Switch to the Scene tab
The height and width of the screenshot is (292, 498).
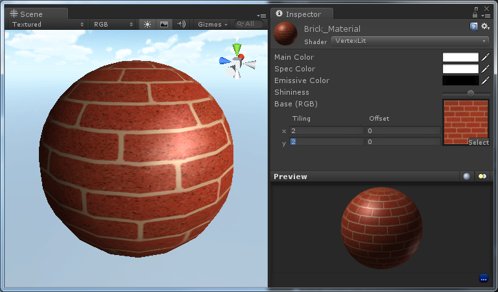(x=36, y=14)
